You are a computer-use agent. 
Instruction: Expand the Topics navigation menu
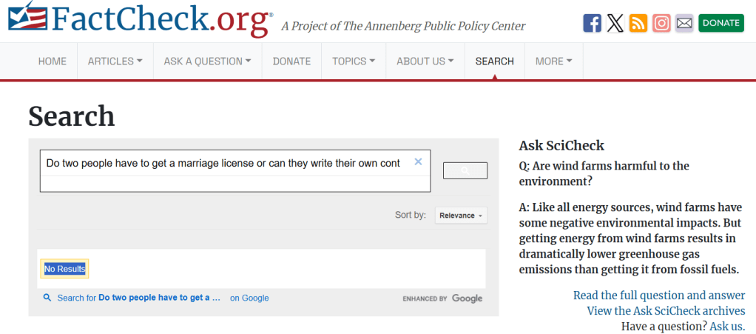(x=354, y=61)
